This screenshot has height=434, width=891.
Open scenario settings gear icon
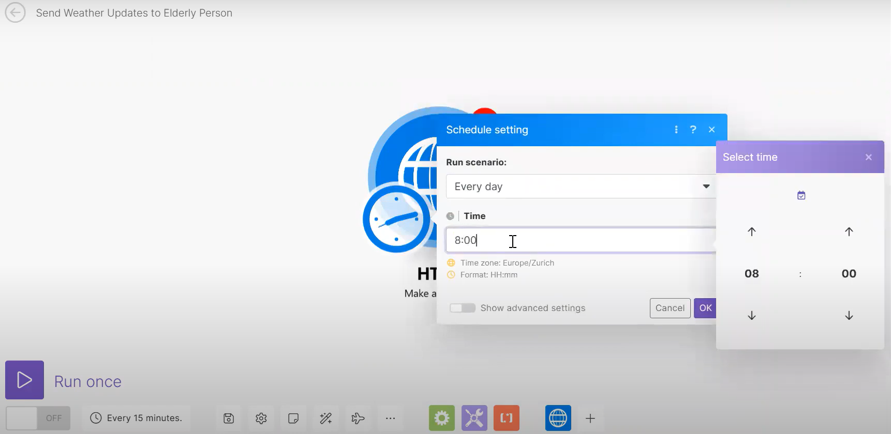click(x=261, y=418)
